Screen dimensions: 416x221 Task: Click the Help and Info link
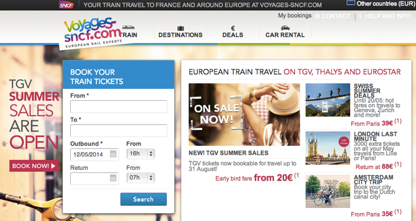(385, 16)
